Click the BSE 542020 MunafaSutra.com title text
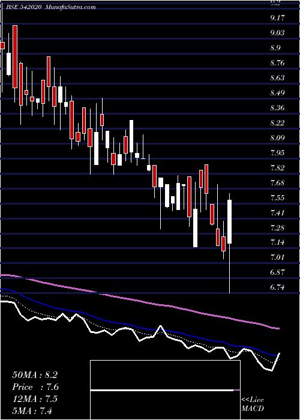300x420 pixels. [x=51, y=7]
